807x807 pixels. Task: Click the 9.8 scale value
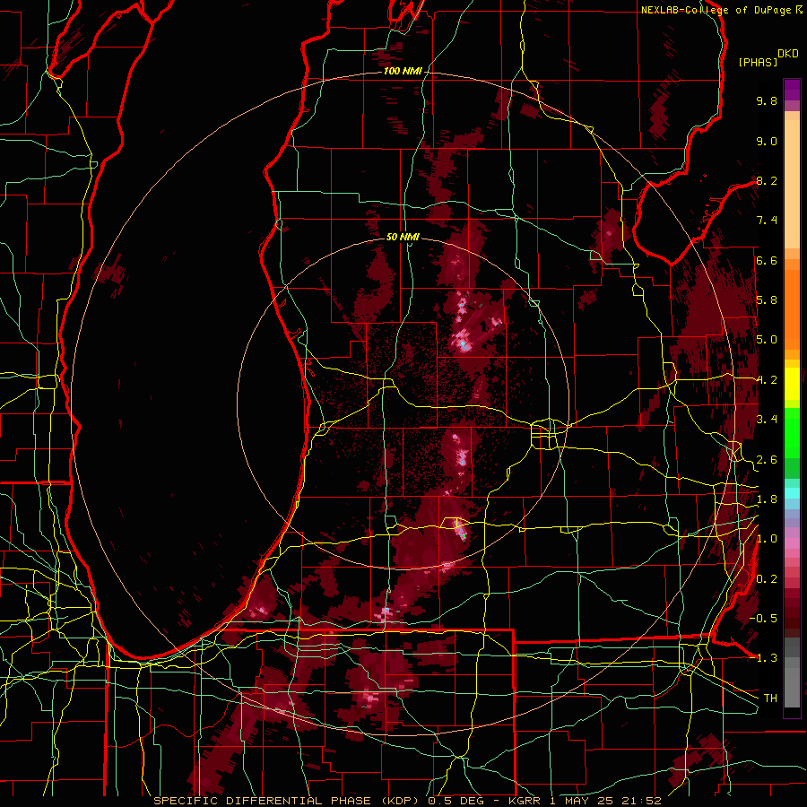tap(767, 100)
